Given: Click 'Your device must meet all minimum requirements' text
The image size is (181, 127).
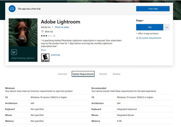Looking at the screenshot, I should point(39,91).
